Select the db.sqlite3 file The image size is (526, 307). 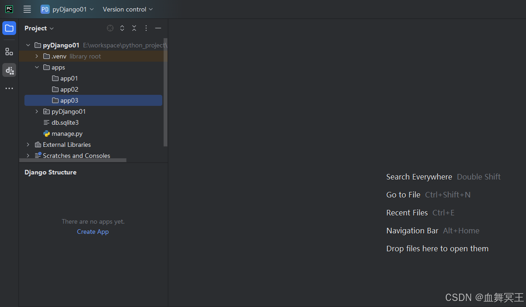tap(94, 122)
